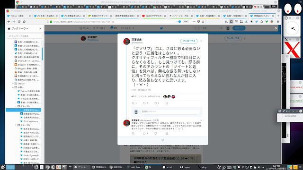Viewport: 303px width, 170px height.
Task: Select the highlighted 深澤諭史 bookmark row
Action: tap(23, 110)
